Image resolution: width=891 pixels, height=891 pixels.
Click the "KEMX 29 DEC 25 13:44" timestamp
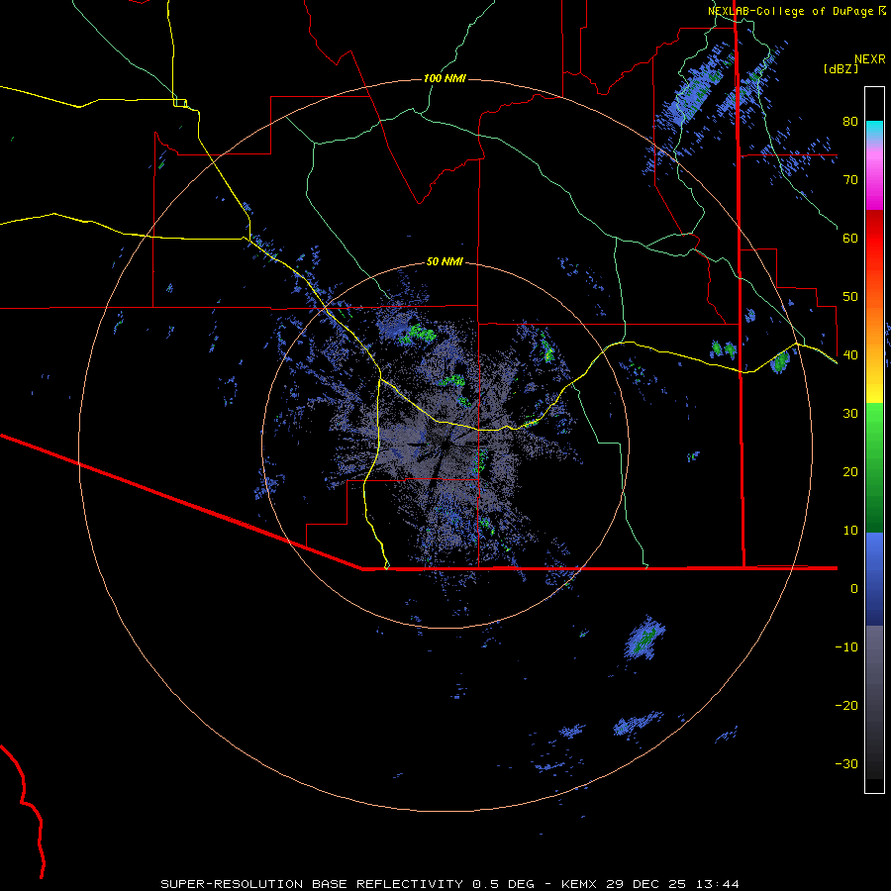pyautogui.click(x=650, y=884)
